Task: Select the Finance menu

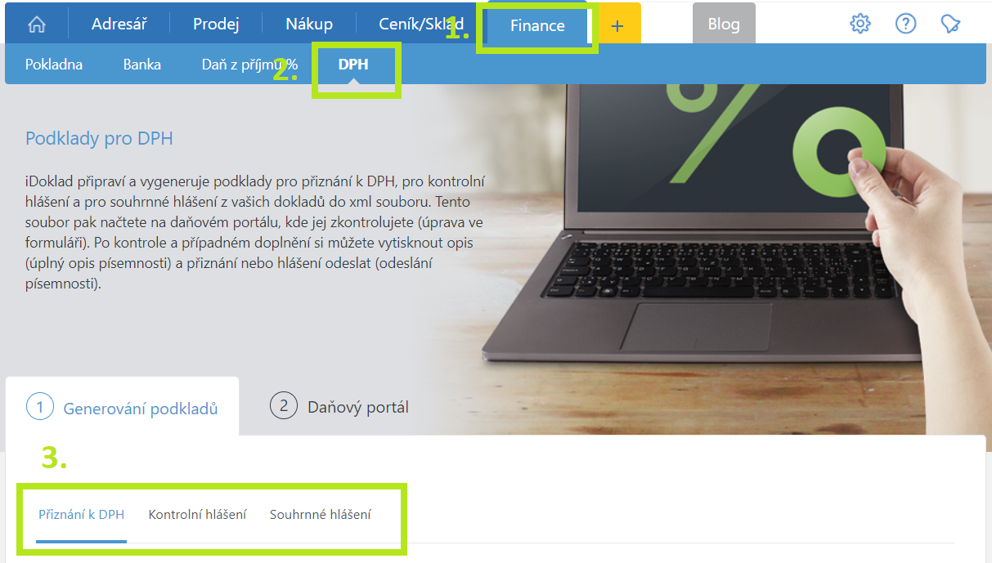Action: (x=537, y=25)
